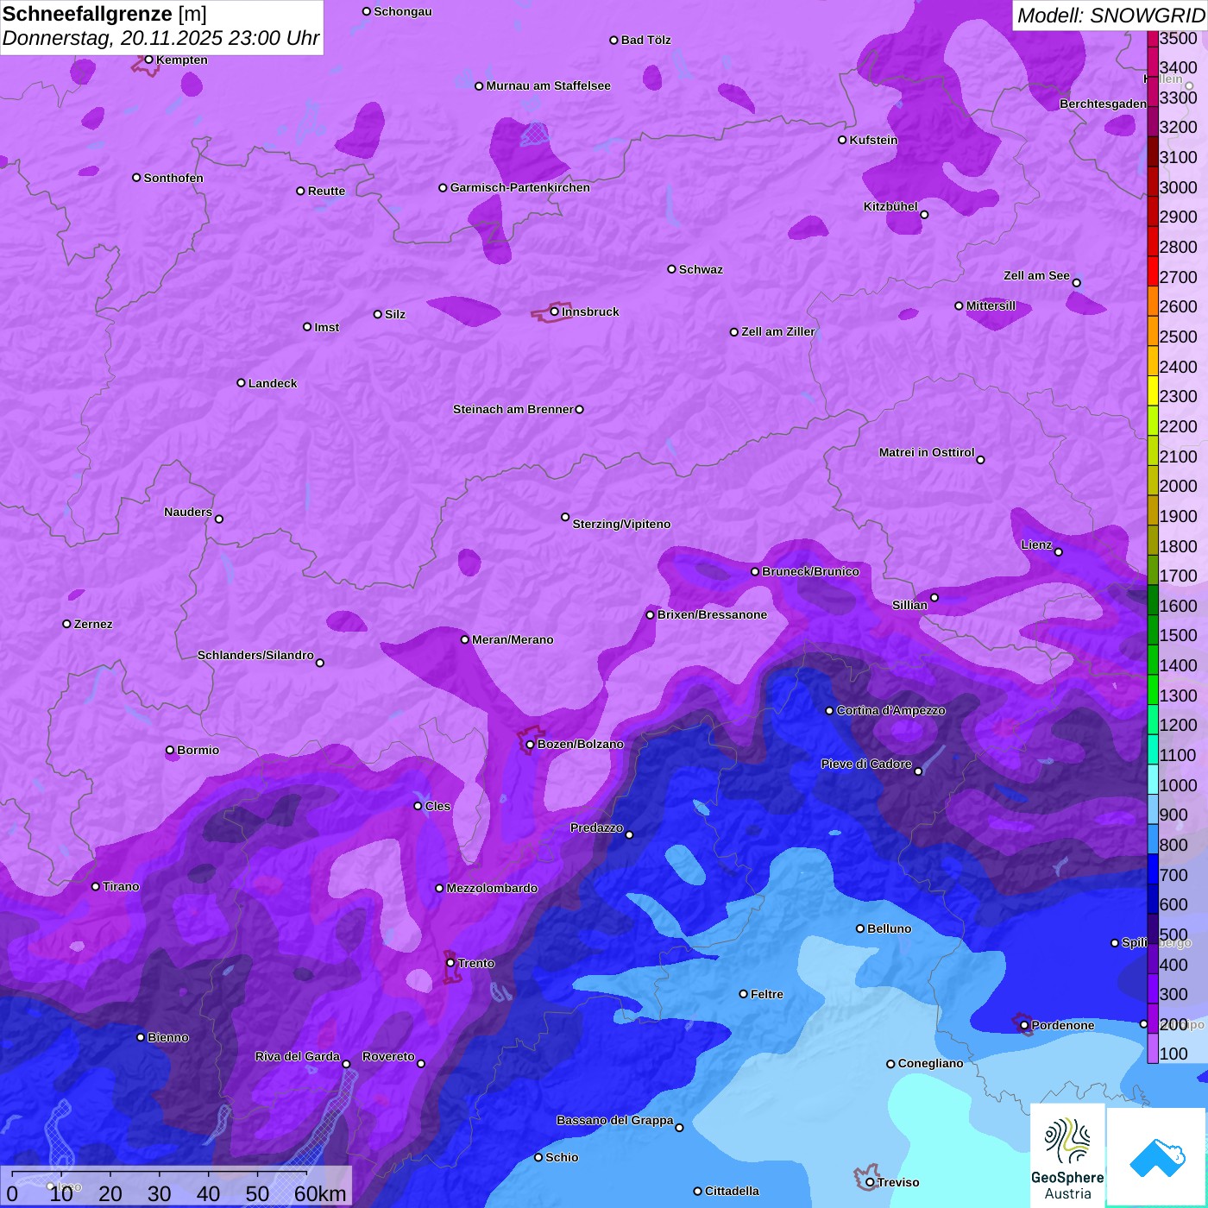Click the "Garmisch-Partenkirchen" map label

coord(520,187)
